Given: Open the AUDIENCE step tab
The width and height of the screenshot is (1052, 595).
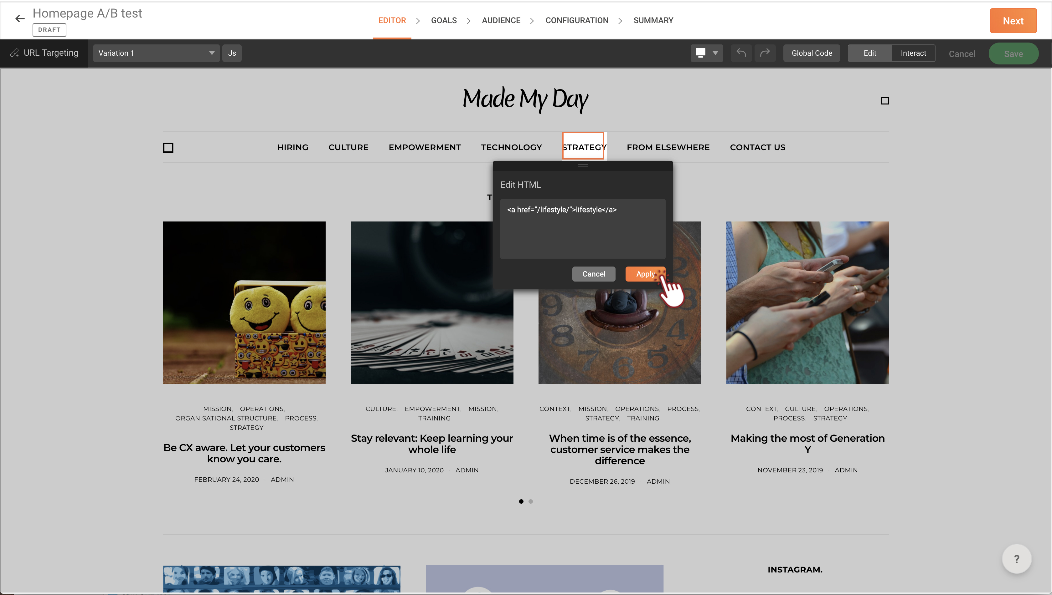Looking at the screenshot, I should [x=501, y=20].
